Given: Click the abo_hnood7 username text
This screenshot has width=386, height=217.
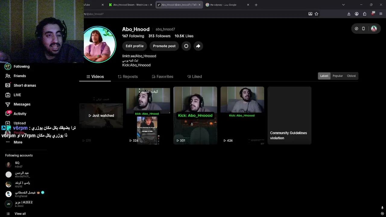Looking at the screenshot, I should pyautogui.click(x=165, y=29).
